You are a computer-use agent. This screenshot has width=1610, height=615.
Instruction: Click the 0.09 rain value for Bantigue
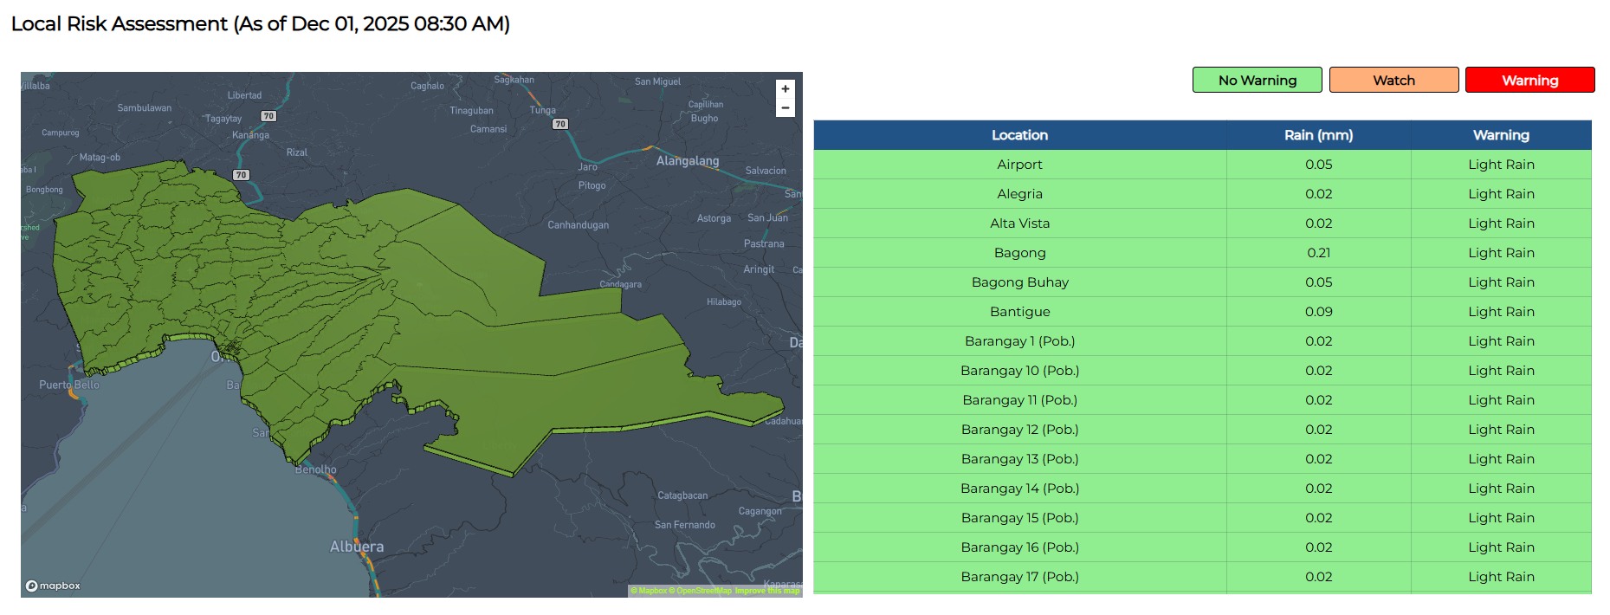click(1318, 312)
